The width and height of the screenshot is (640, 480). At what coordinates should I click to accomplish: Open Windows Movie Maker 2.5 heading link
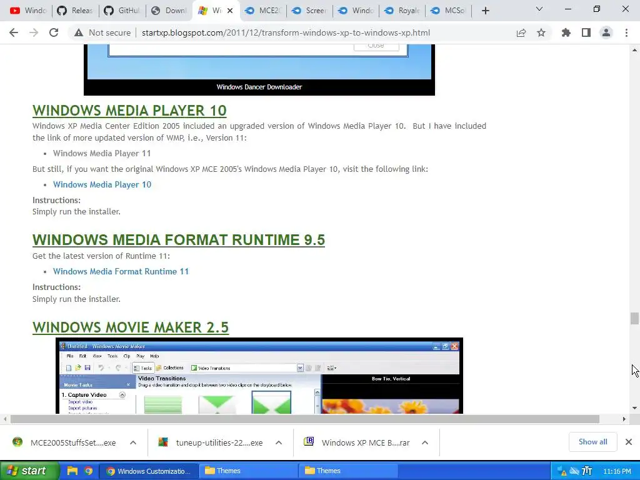click(131, 327)
